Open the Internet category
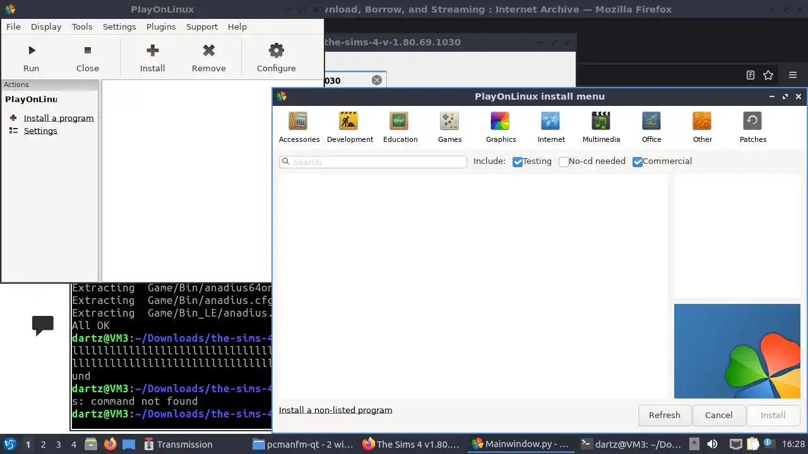 [x=551, y=127]
